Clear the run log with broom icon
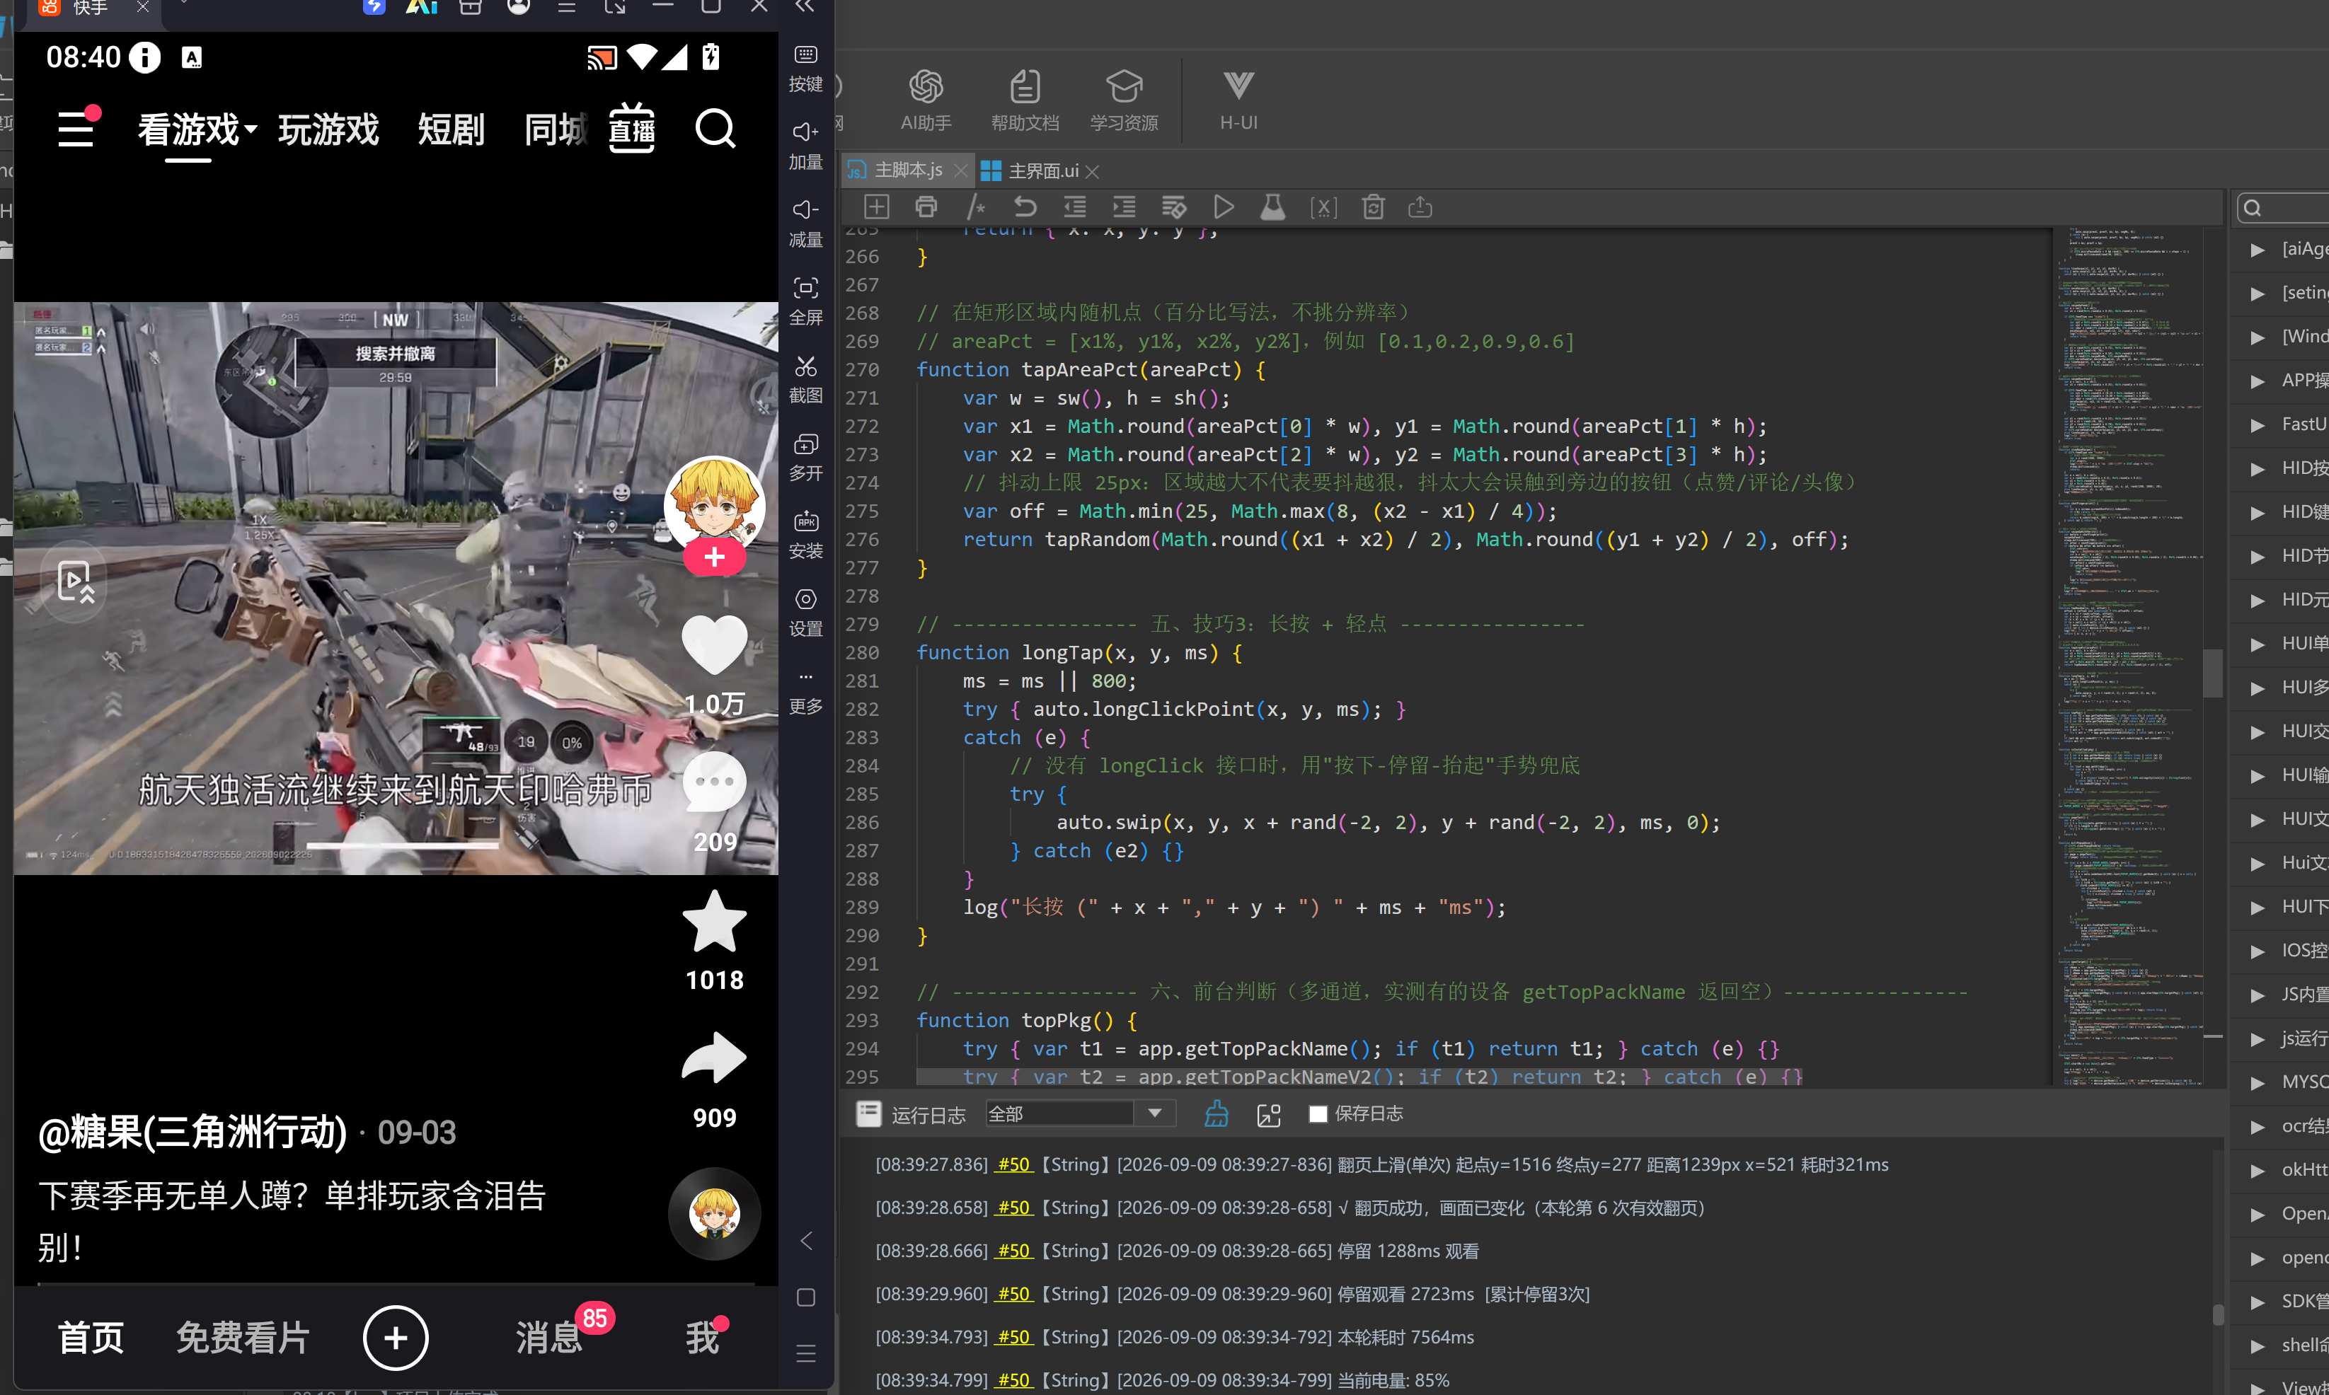Viewport: 2329px width, 1395px height. (1216, 1114)
